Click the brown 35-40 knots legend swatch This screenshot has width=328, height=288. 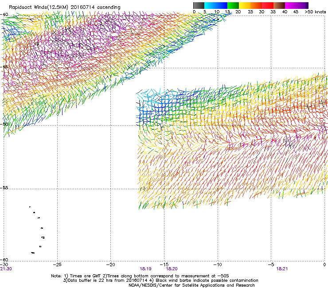coord(279,5)
